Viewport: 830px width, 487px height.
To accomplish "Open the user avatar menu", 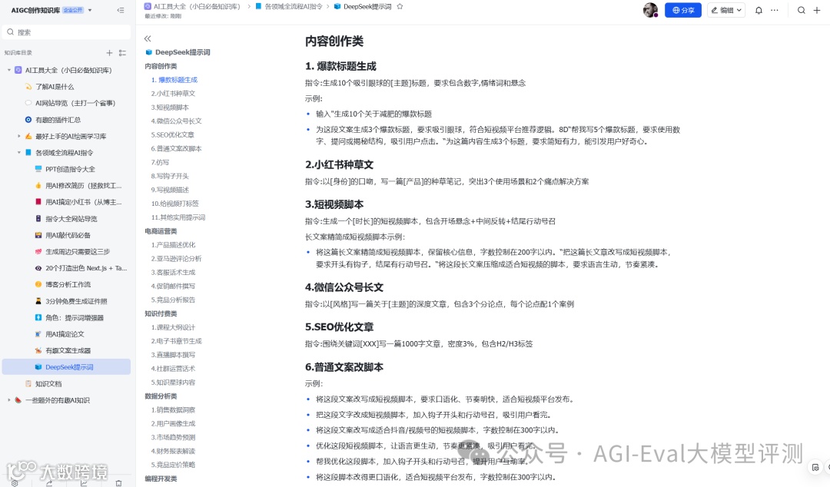I will tap(650, 10).
